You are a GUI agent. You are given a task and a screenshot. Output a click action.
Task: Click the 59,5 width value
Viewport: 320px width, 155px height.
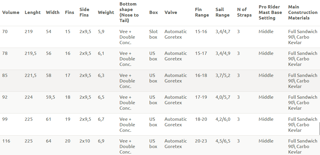click(50, 97)
